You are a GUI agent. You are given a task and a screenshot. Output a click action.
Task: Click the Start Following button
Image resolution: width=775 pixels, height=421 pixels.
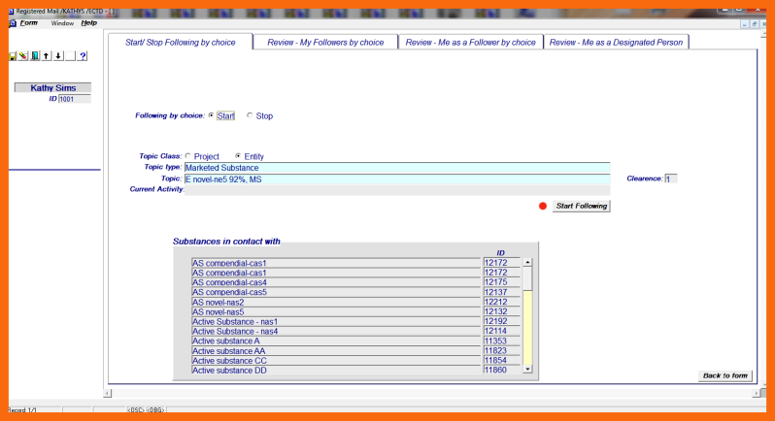pos(581,206)
